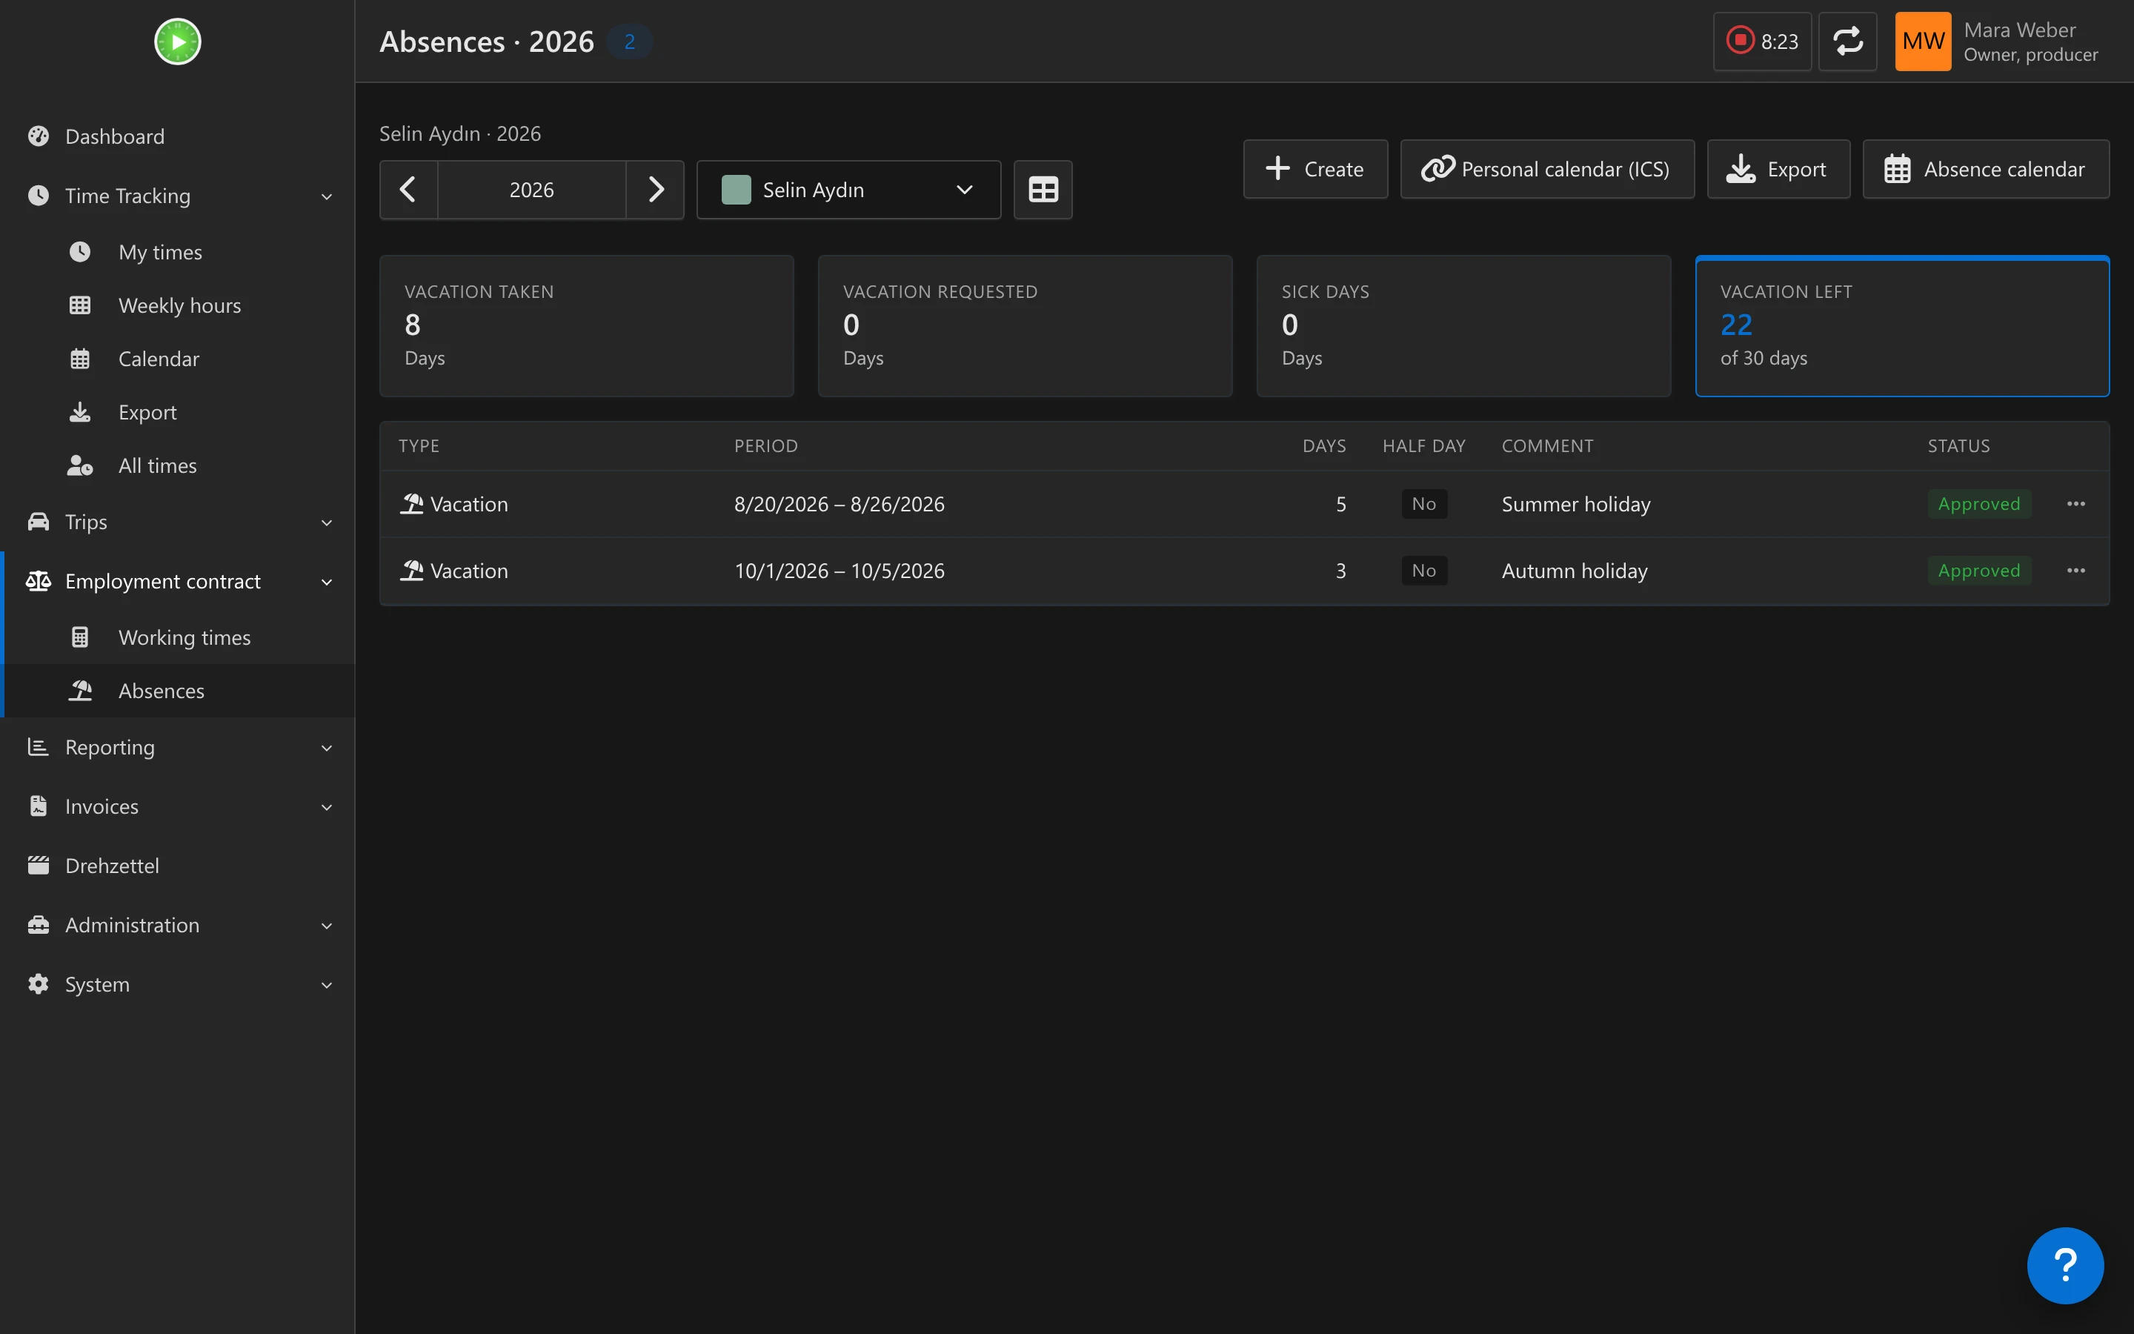Click the Dashboard gauge icon
Image resolution: width=2134 pixels, height=1334 pixels.
[x=38, y=136]
